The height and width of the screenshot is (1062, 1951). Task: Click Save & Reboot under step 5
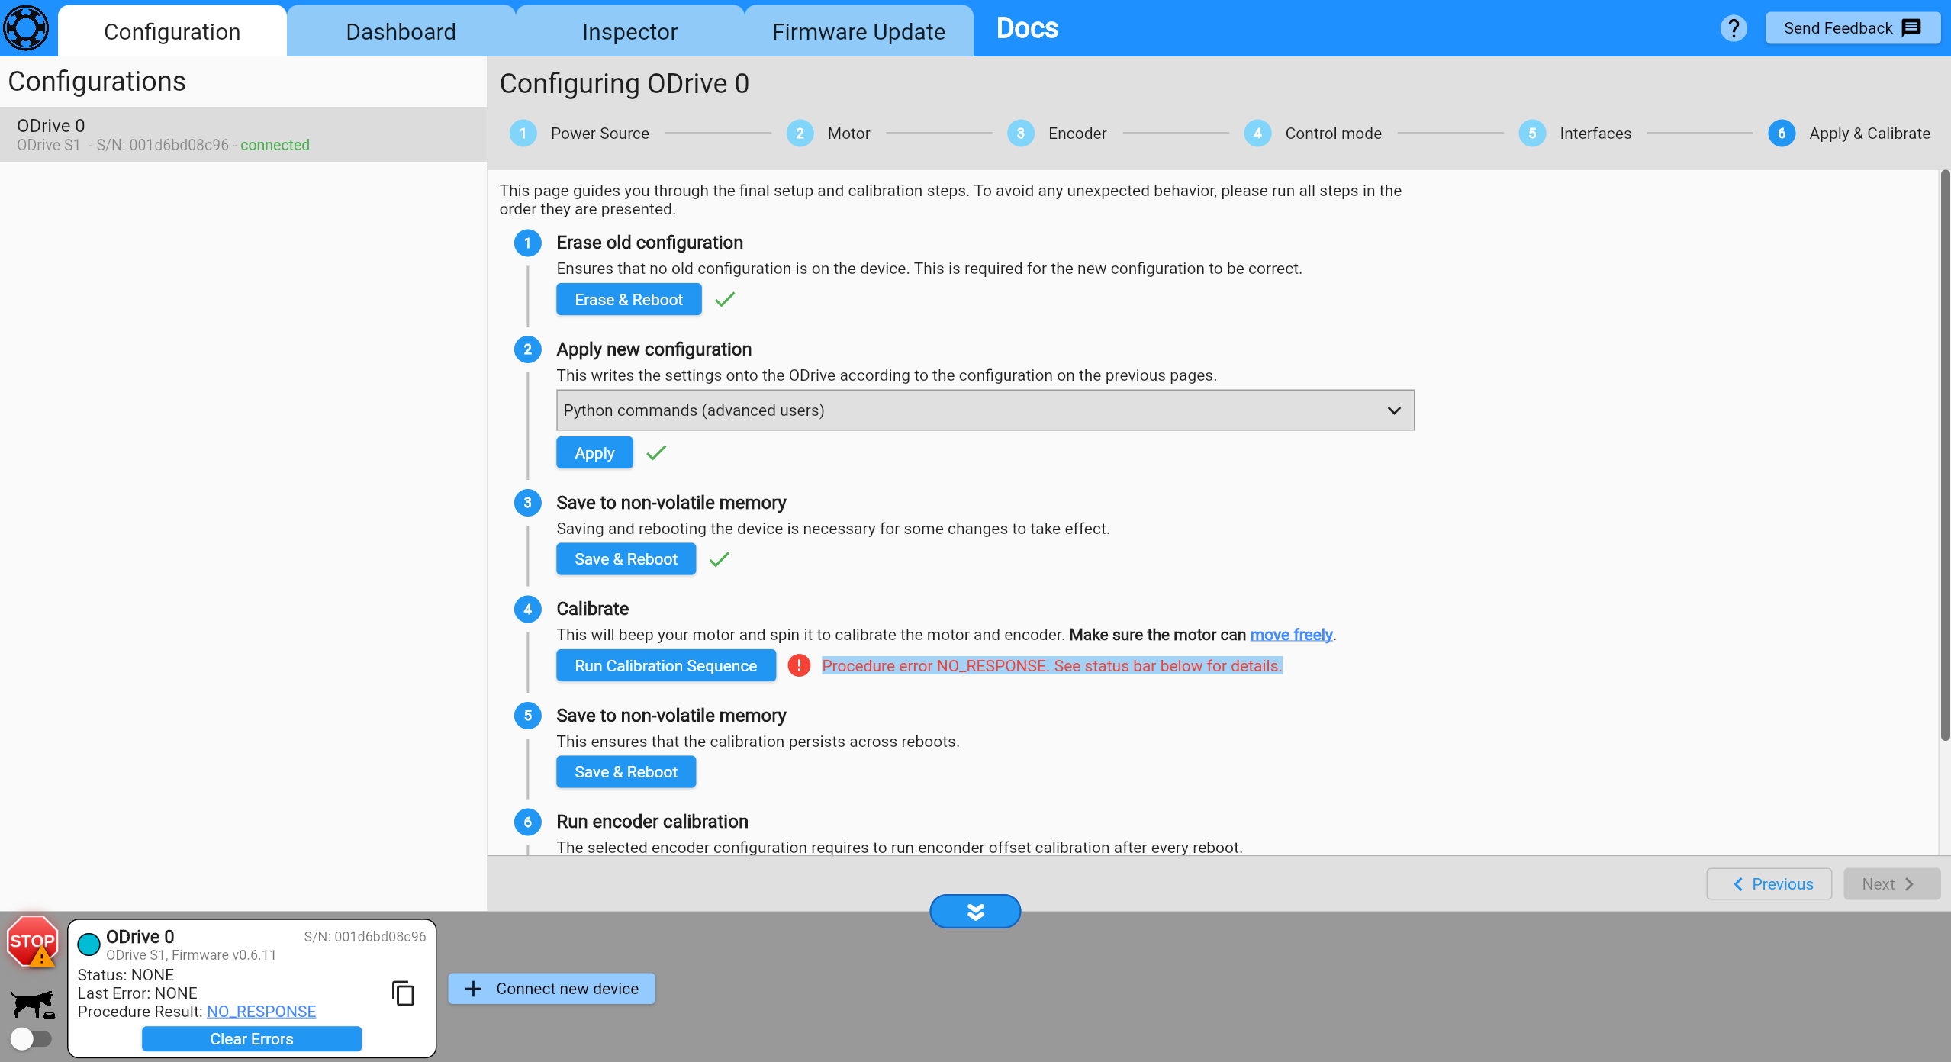[x=626, y=771]
